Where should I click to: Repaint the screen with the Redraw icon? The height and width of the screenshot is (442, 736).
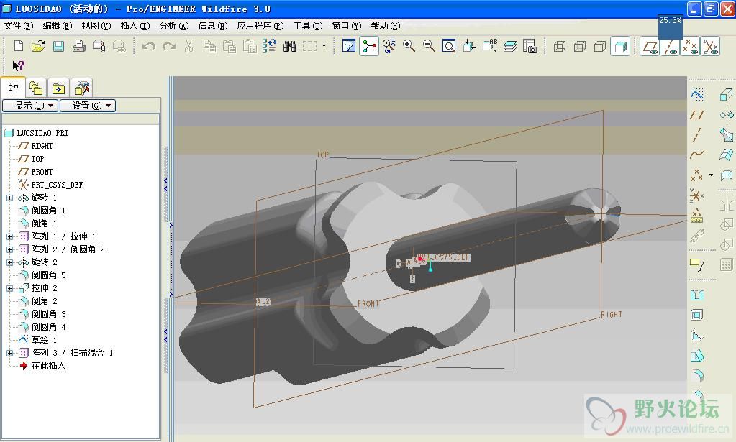pyautogui.click(x=349, y=46)
